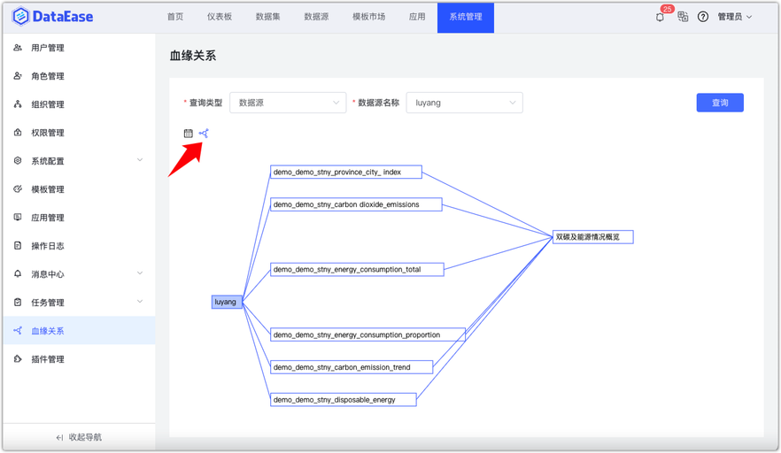Open the 应用 tab
781x453 pixels.
[417, 17]
